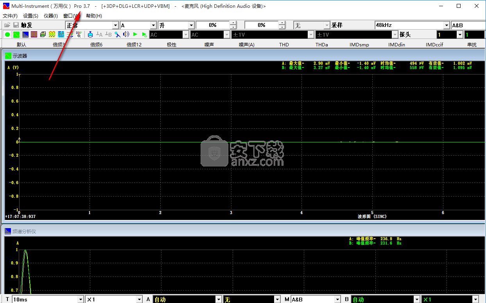Screen dimensions: 486x303
Task: Decrease the second trigger percentage spinner
Action: (282, 27)
